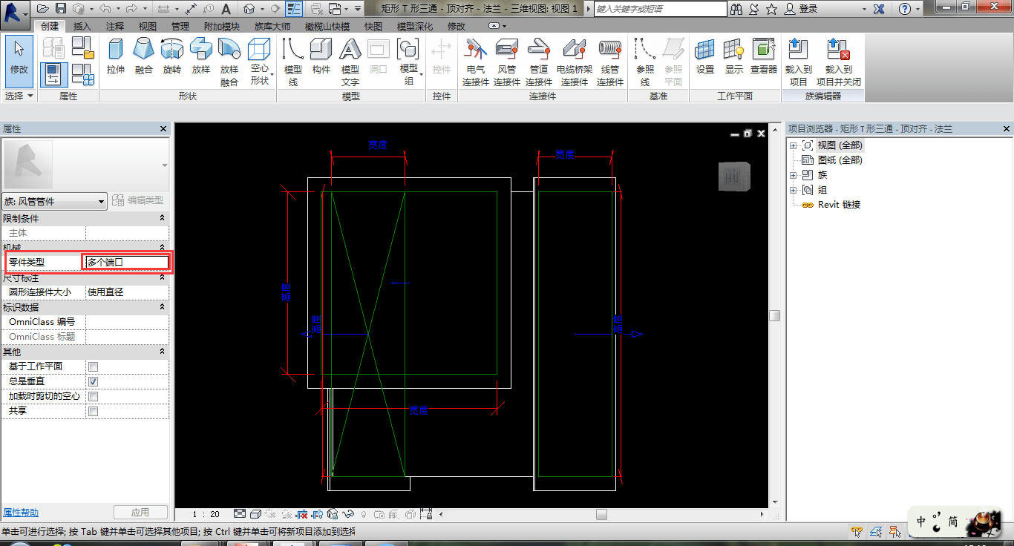This screenshot has height=546, width=1014.
Task: Toggle the 共享 checkbox
Action: [93, 411]
